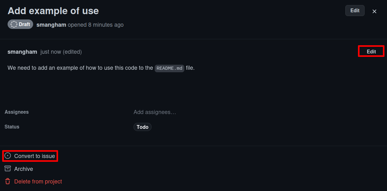Click the README.md inline code snippet
Image resolution: width=387 pixels, height=191 pixels.
[169, 68]
